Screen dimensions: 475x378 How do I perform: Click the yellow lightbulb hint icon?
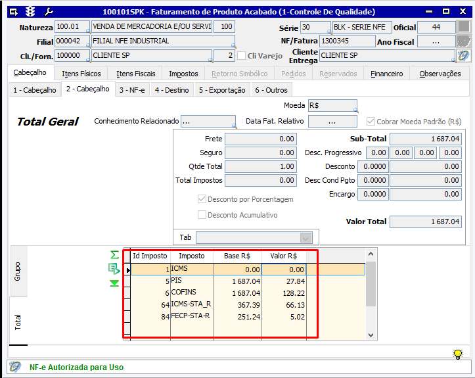click(458, 354)
